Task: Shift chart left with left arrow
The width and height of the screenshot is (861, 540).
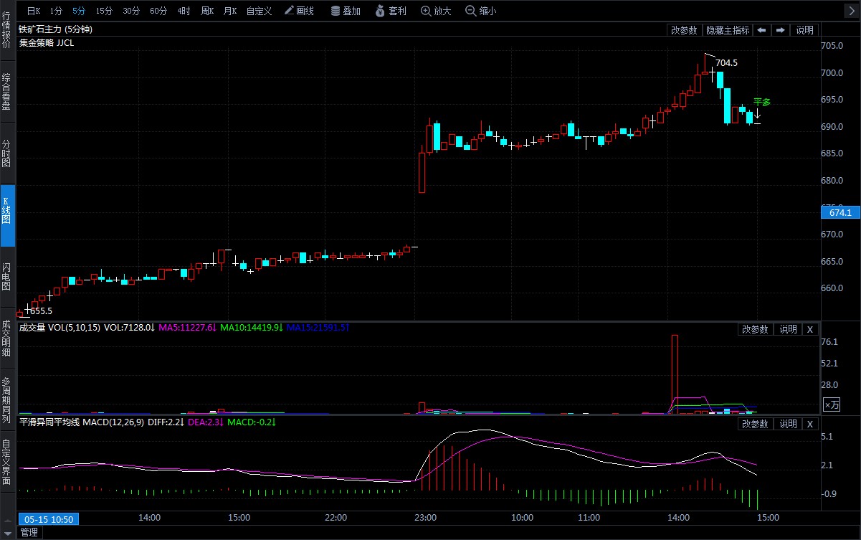Action: [761, 30]
